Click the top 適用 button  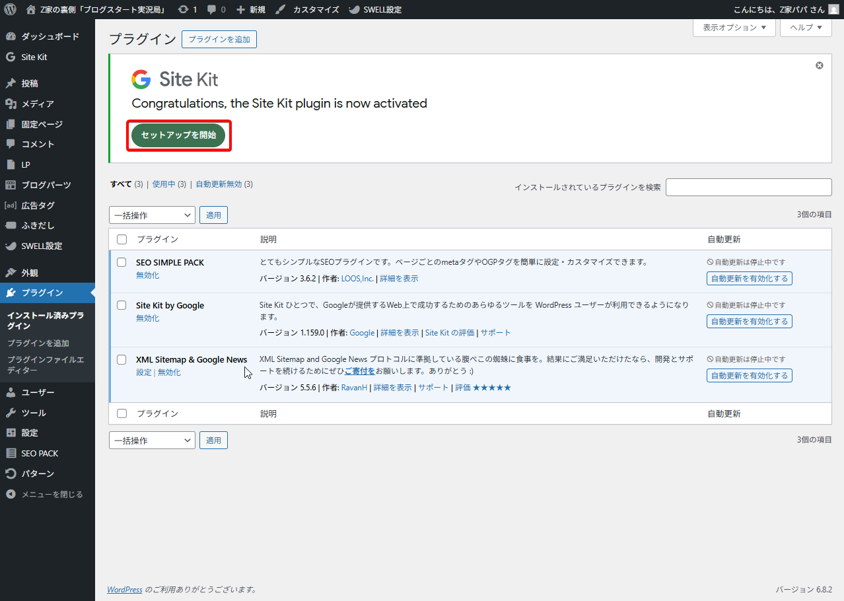coord(213,215)
